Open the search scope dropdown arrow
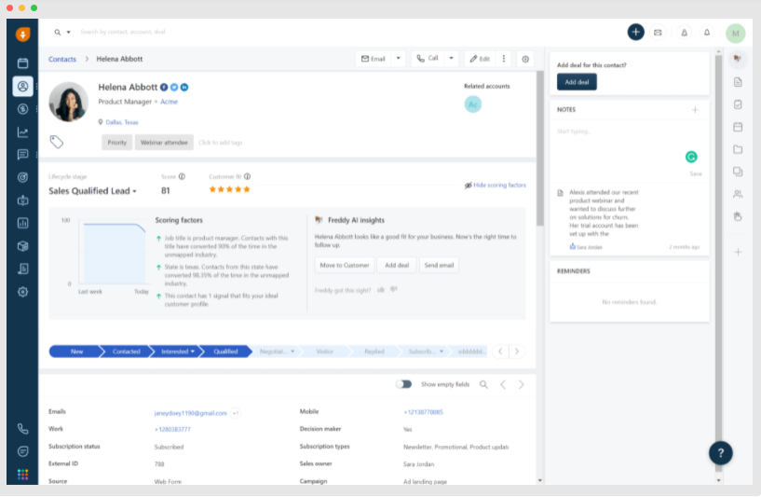Screen dimensions: 761x497 [x=68, y=33]
